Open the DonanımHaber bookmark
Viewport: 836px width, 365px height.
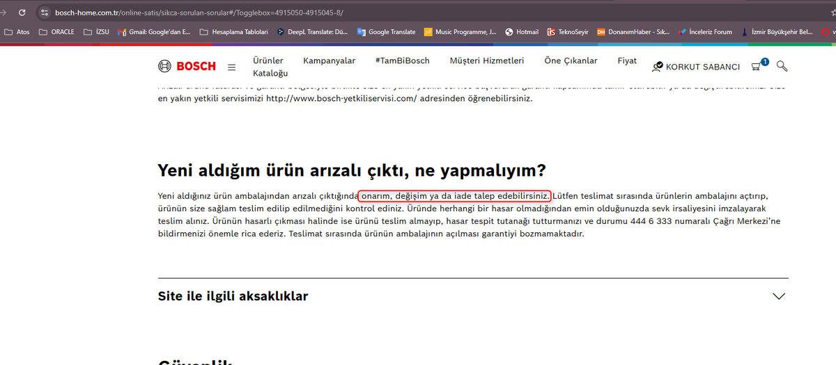coord(633,32)
